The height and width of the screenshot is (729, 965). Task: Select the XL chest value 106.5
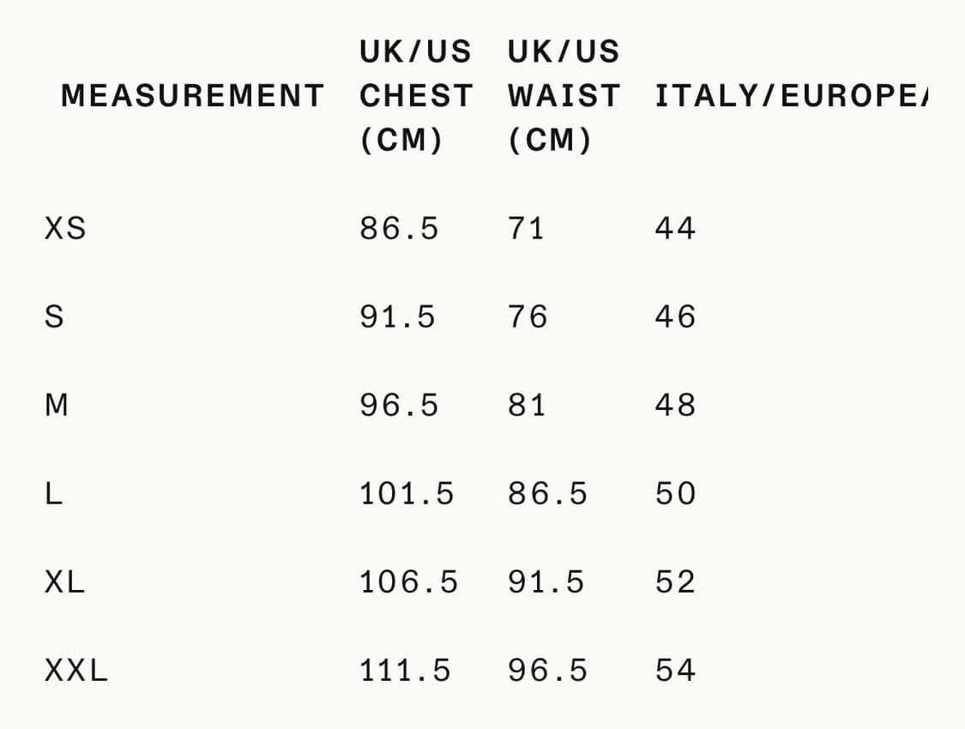pos(408,582)
